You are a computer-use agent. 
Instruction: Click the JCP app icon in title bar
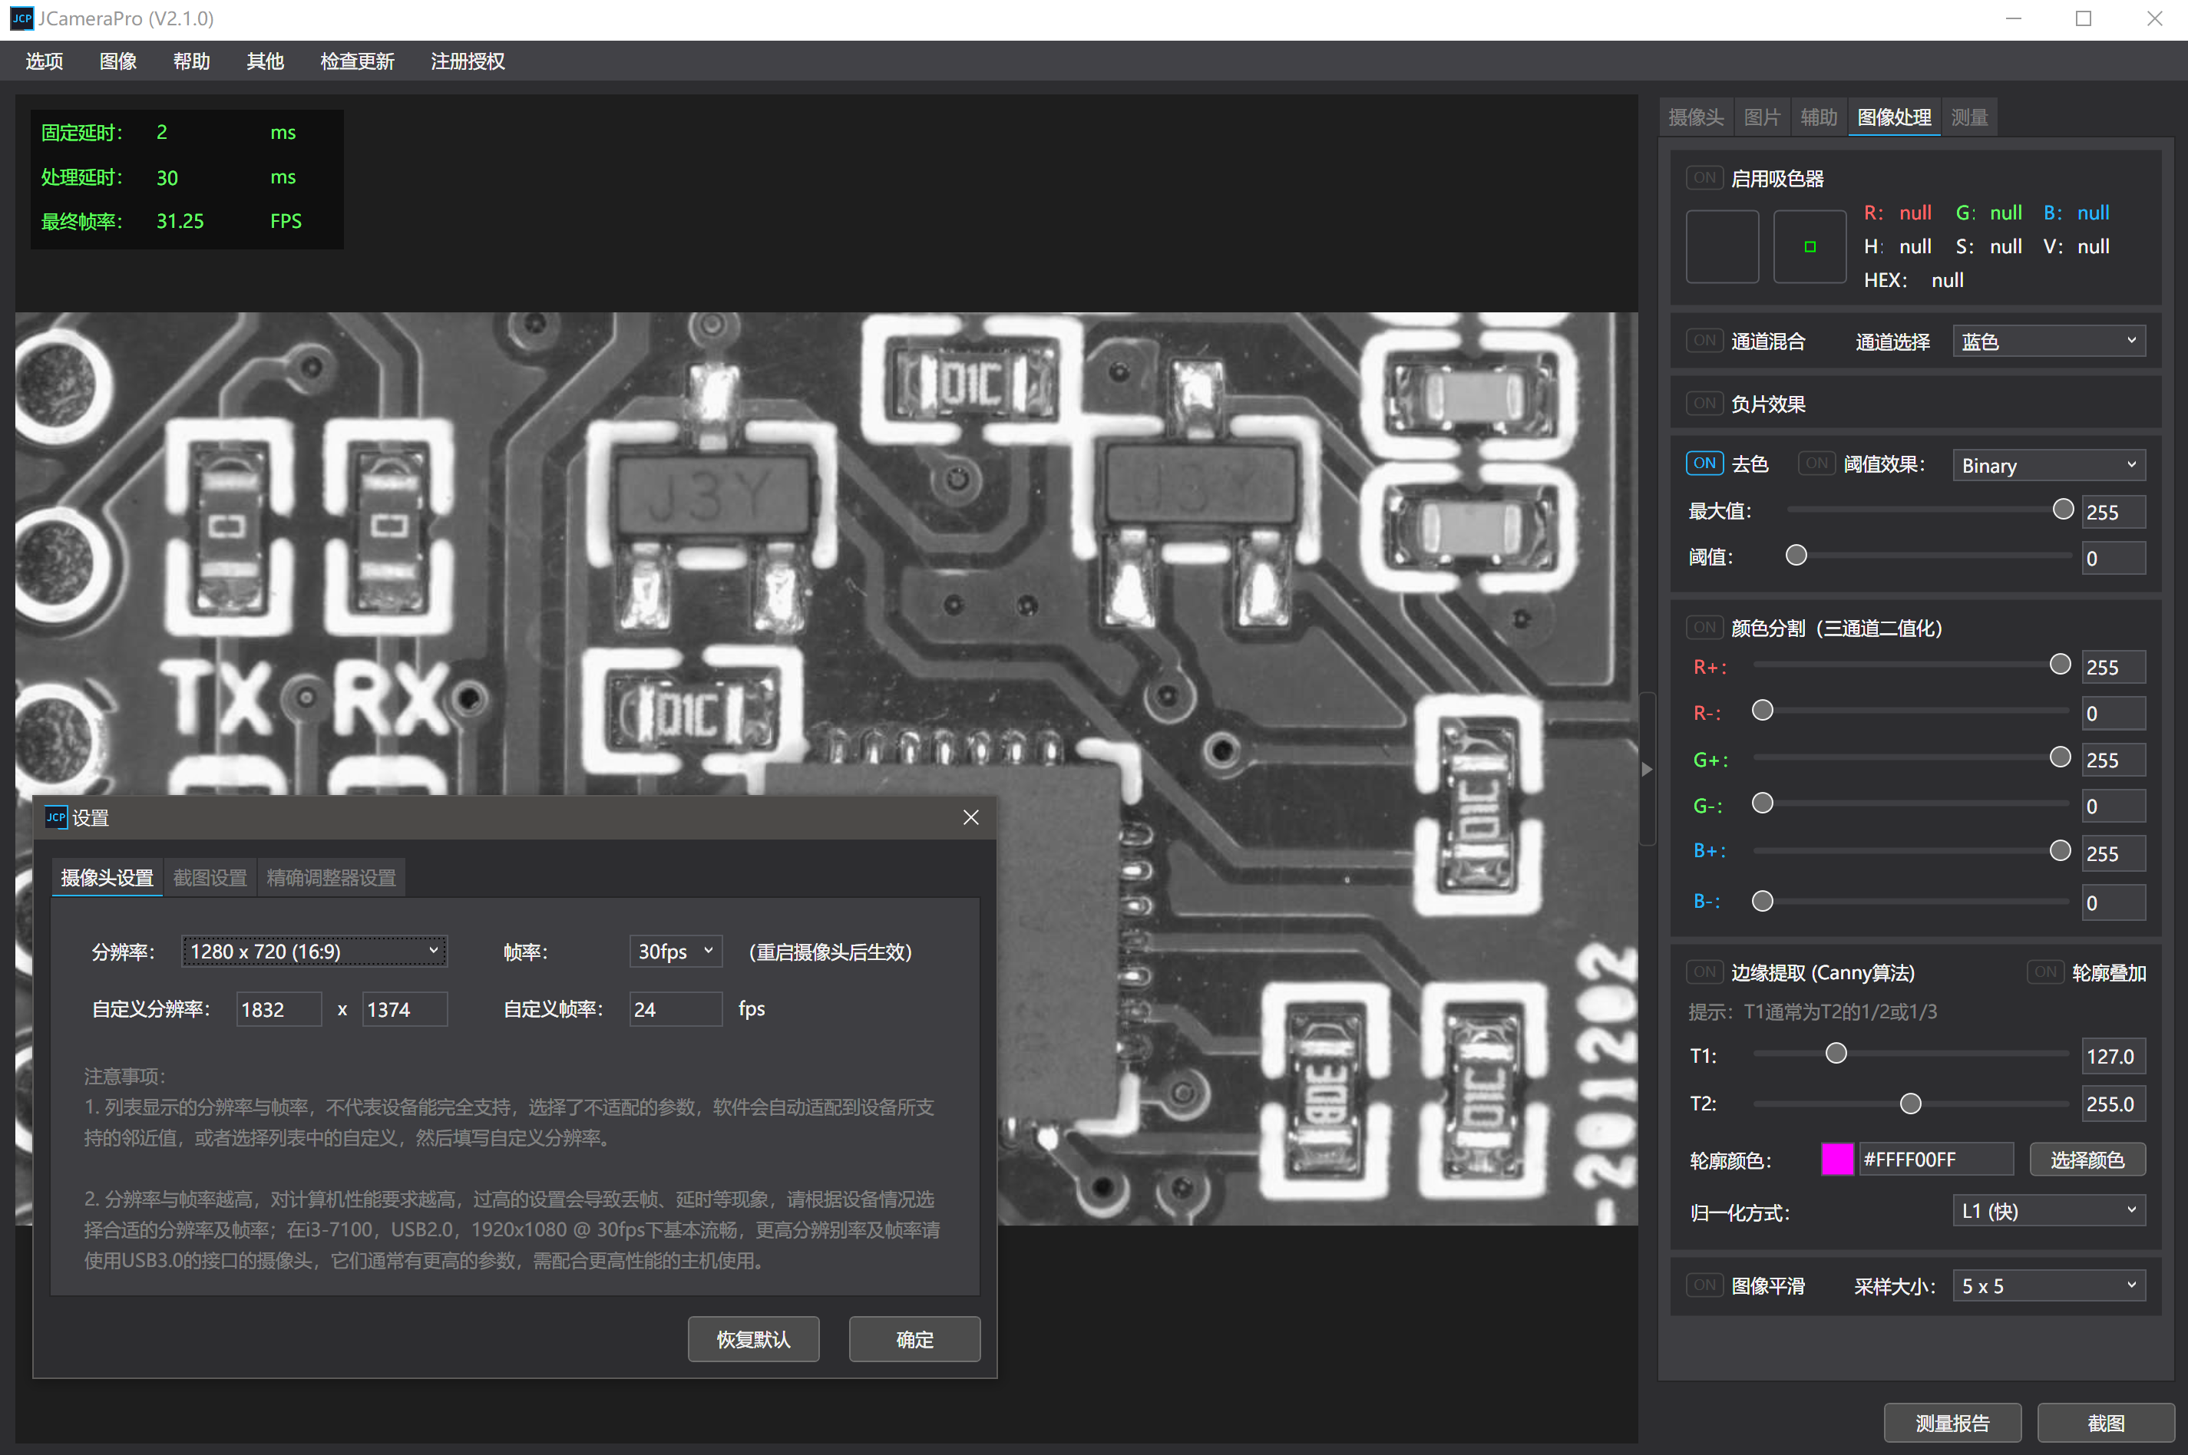tap(21, 18)
